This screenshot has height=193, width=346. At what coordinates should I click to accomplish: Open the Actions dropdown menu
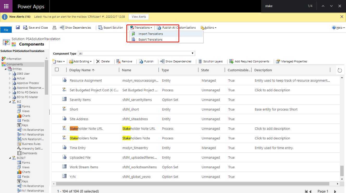208,28
